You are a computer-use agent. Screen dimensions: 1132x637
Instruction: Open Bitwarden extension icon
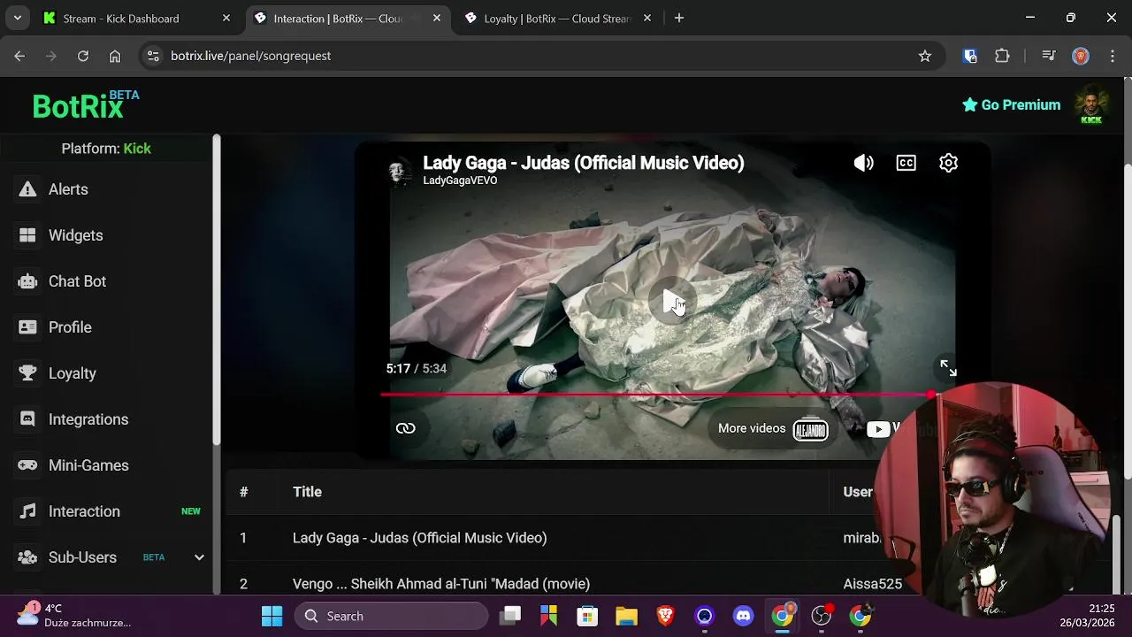(x=970, y=56)
